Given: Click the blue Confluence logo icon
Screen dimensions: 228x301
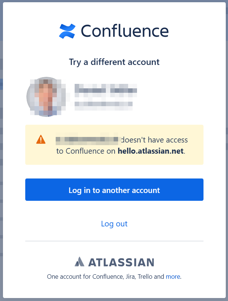Looking at the screenshot, I should 67,31.
